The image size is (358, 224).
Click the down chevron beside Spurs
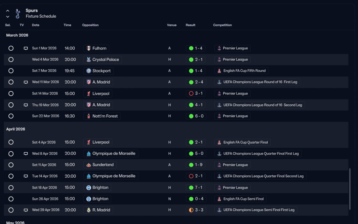[8, 16]
